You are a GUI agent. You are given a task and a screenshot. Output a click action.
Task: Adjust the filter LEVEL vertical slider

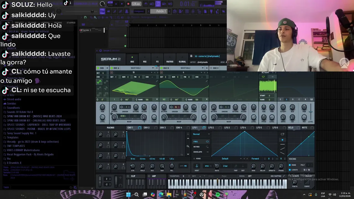pyautogui.click(x=311, y=111)
